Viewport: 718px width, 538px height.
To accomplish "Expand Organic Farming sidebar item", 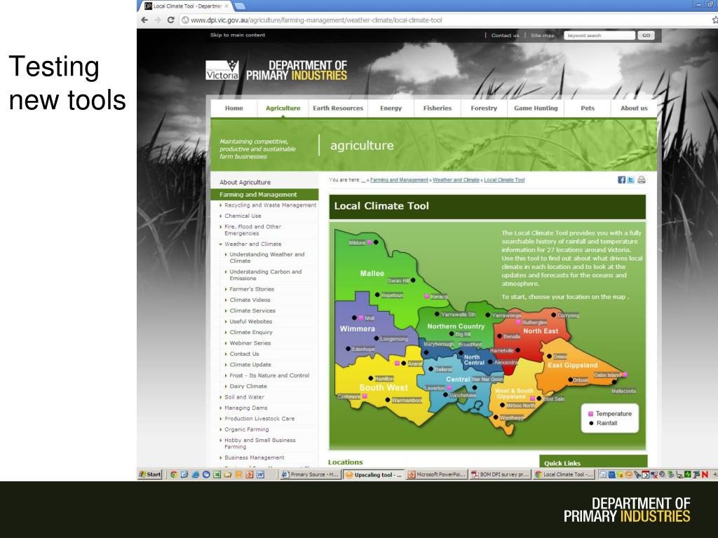I will pos(221,429).
